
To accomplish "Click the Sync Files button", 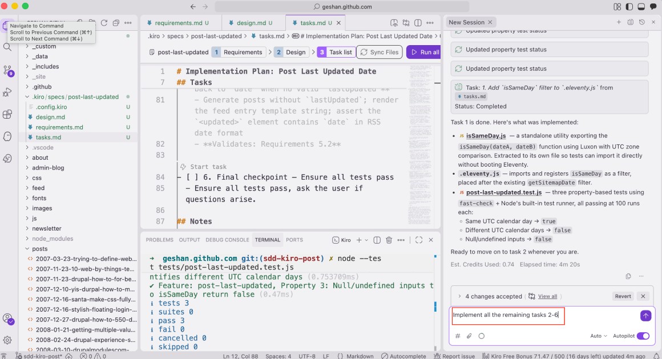I will click(380, 52).
